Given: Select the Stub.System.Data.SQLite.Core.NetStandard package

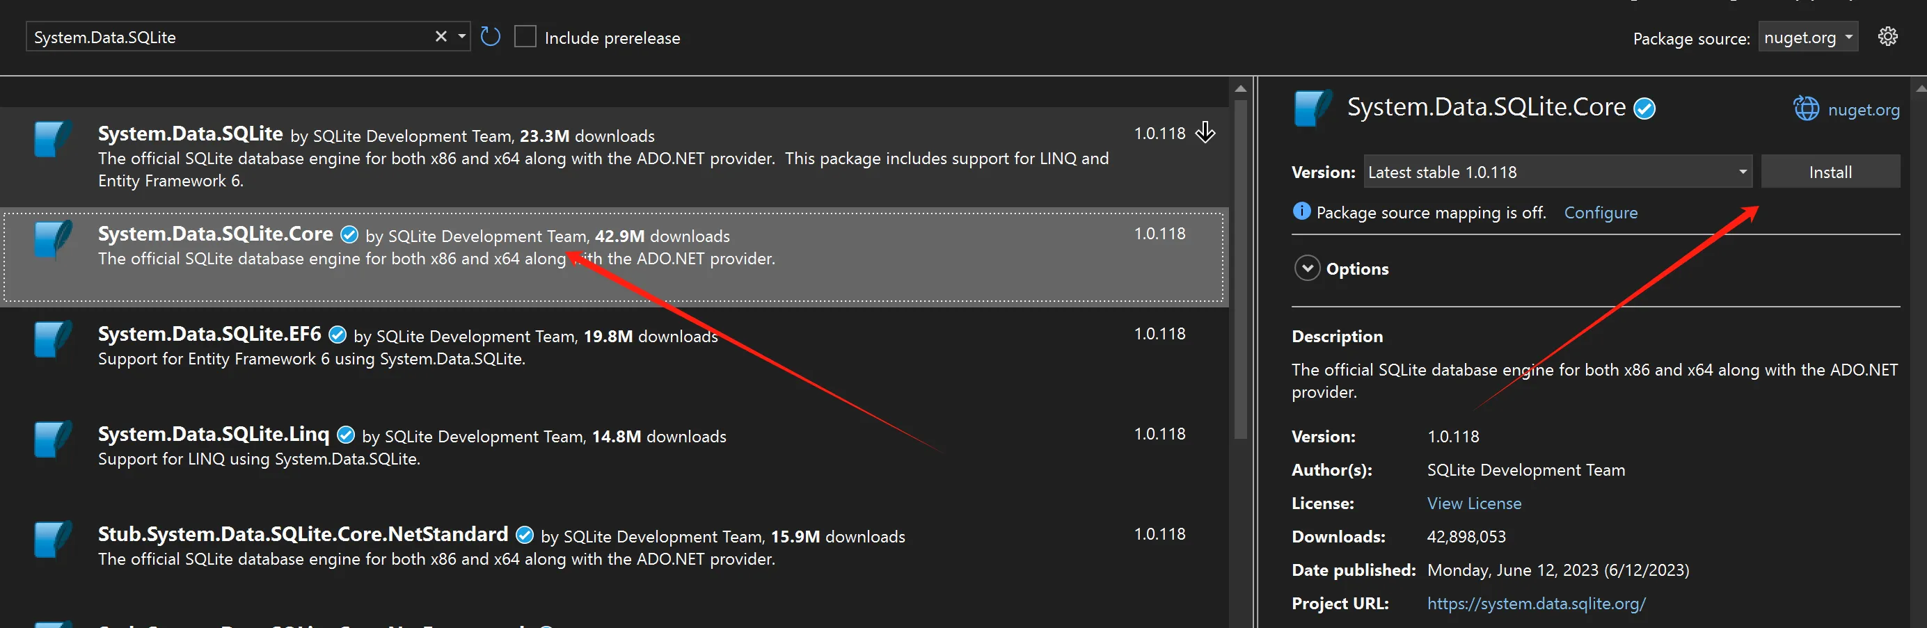Looking at the screenshot, I should tap(303, 535).
